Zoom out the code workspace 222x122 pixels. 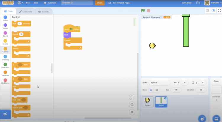(132, 105)
